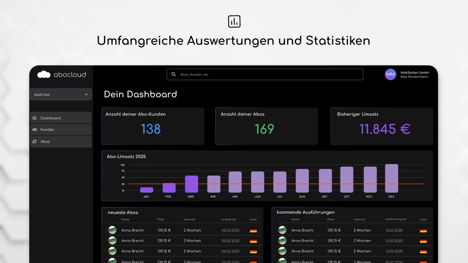Viewport: 468px width, 263px height.
Task: Click the JAN bar in Abo-Umsatz chart
Action: (x=146, y=190)
